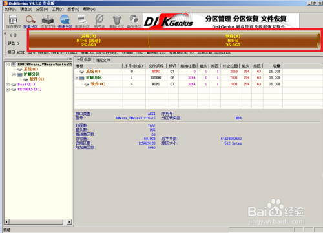Click the tree panel horizontal scrollbar track
323x233 pixels.
click(38, 222)
